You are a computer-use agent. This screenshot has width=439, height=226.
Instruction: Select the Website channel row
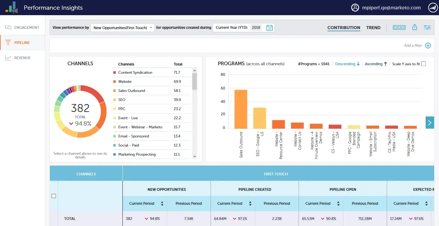pyautogui.click(x=125, y=81)
